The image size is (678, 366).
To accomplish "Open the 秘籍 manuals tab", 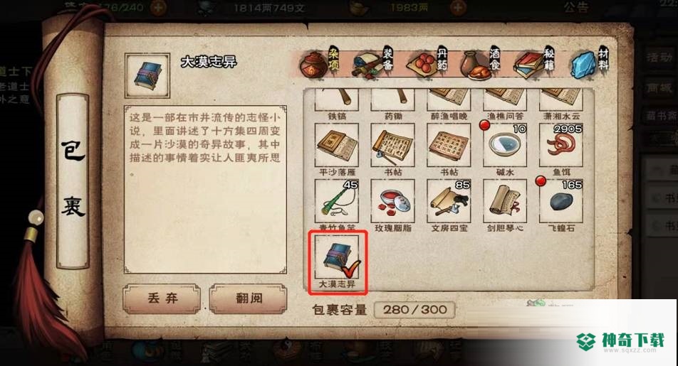I will coord(534,63).
